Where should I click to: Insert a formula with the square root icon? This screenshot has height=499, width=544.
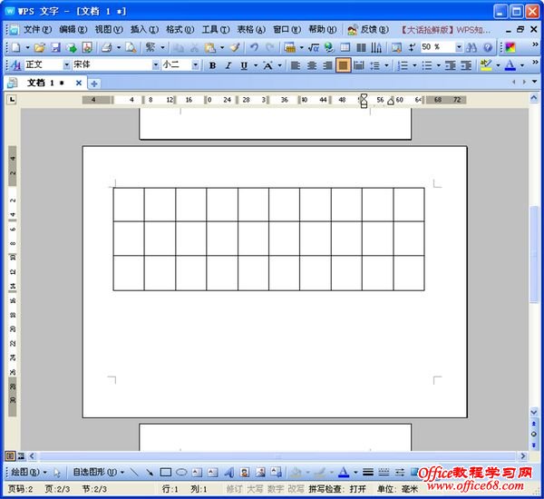(314, 47)
